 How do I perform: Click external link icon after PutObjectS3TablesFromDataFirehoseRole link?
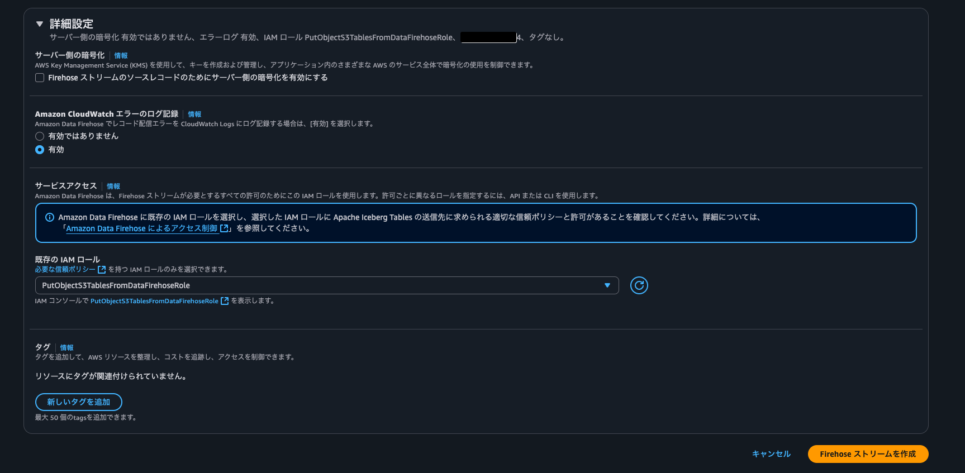coord(225,301)
